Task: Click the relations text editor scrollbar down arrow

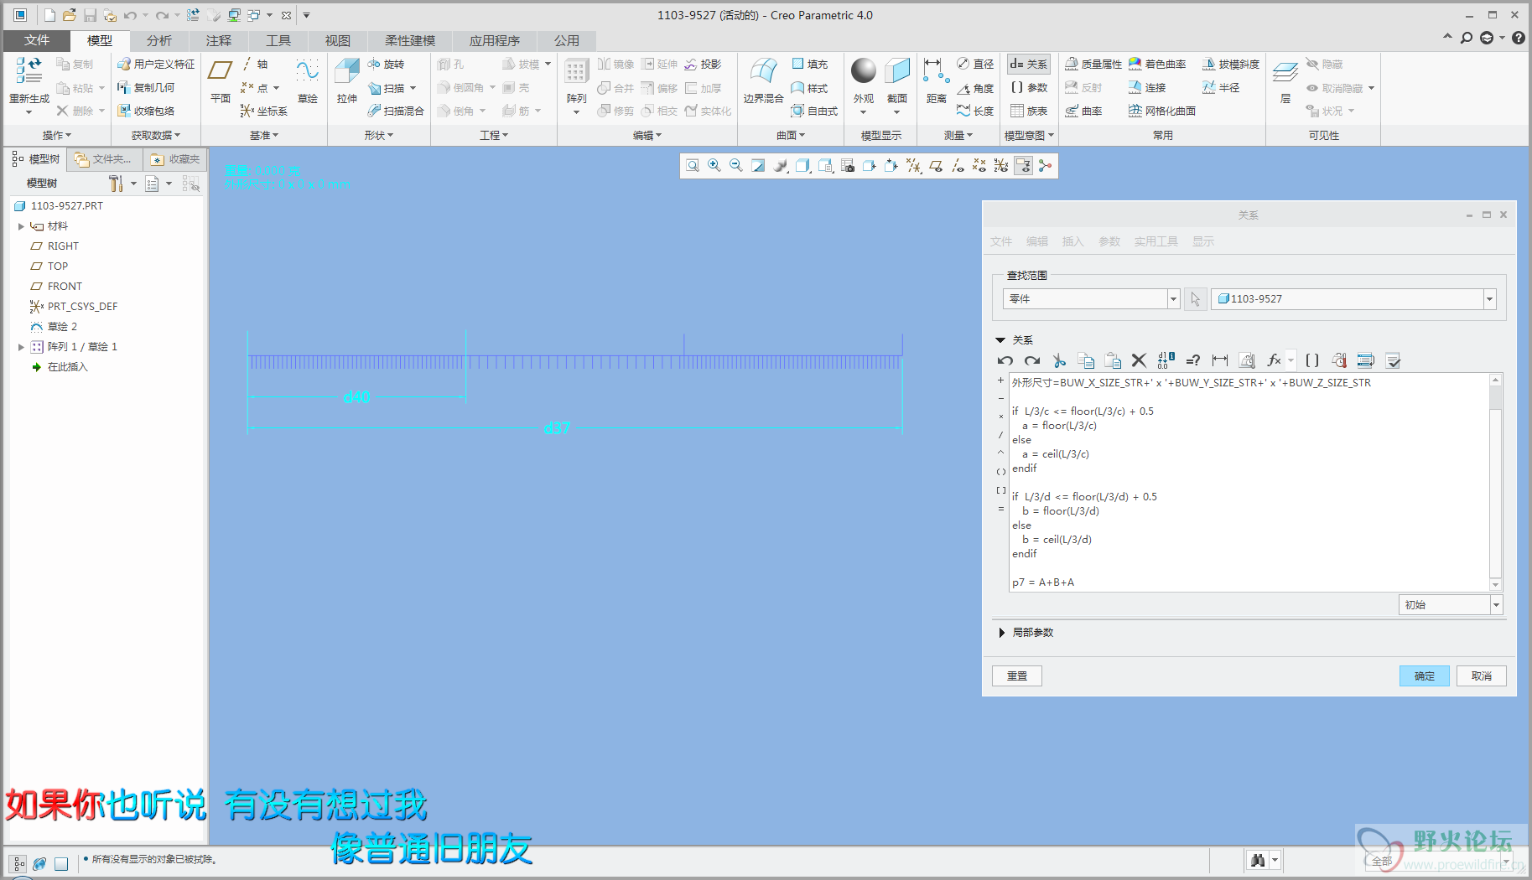Action: click(x=1495, y=584)
